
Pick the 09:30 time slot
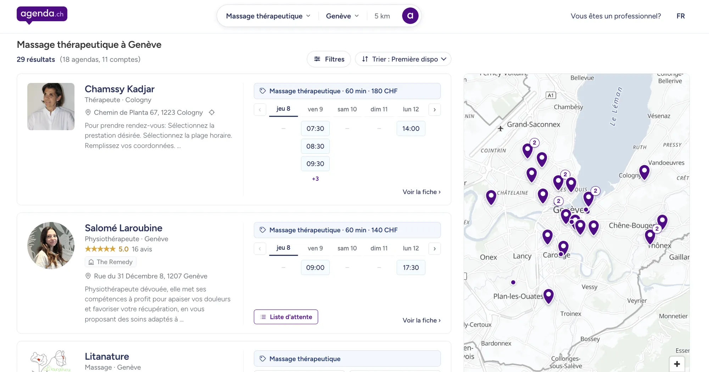pyautogui.click(x=315, y=164)
